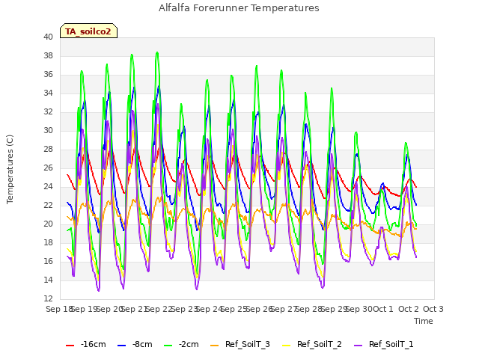Click the y-axis tick label 14
Viewport: 479px width, 359px height.
48,280
